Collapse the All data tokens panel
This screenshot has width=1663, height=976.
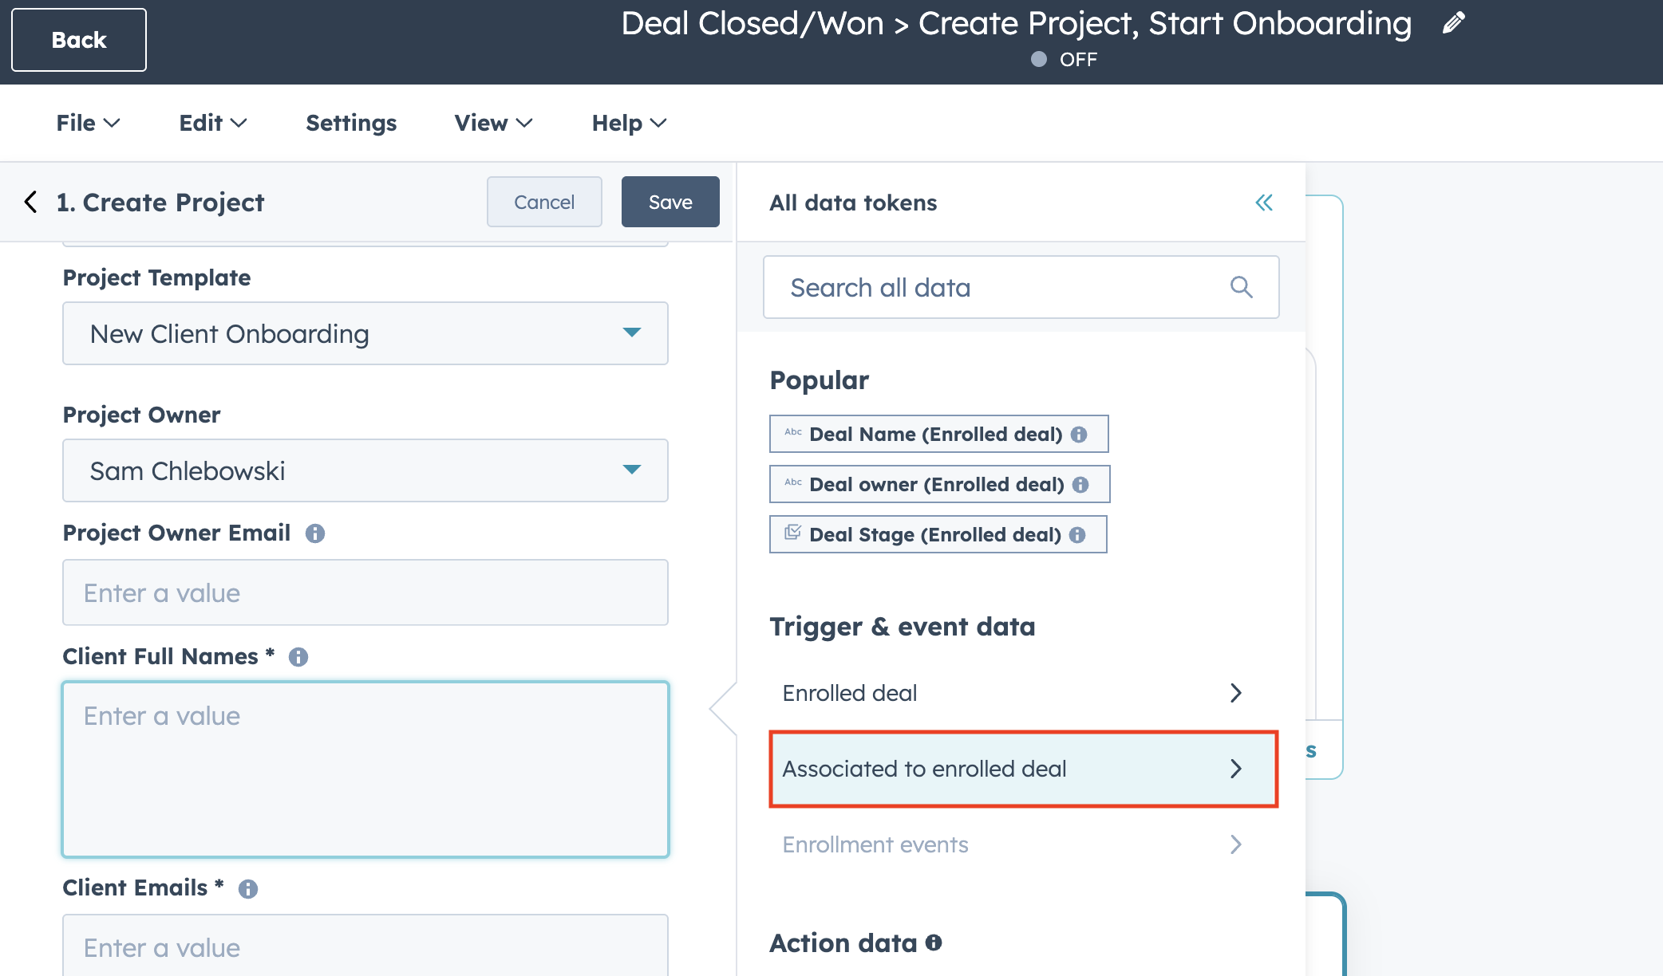point(1264,203)
